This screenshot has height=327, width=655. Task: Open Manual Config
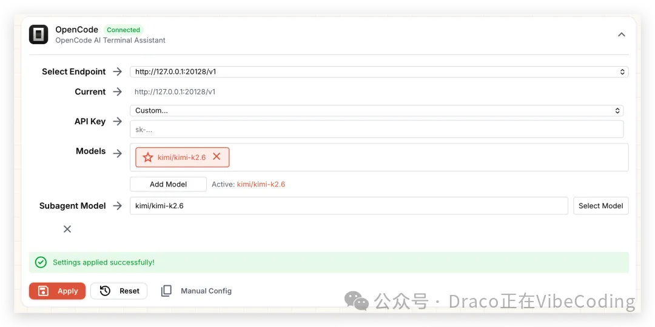tap(196, 291)
